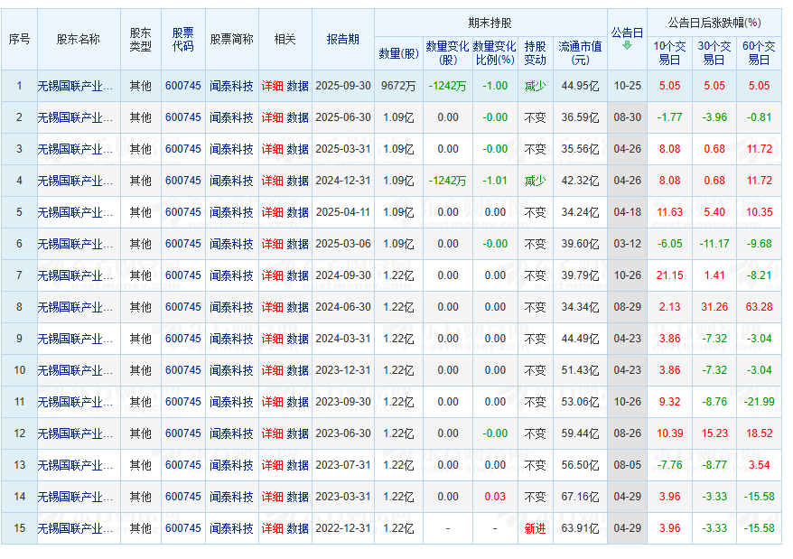Viewport: 793px width, 559px height.
Task: Select the 9672万 holding quantity cell
Action: (x=398, y=86)
